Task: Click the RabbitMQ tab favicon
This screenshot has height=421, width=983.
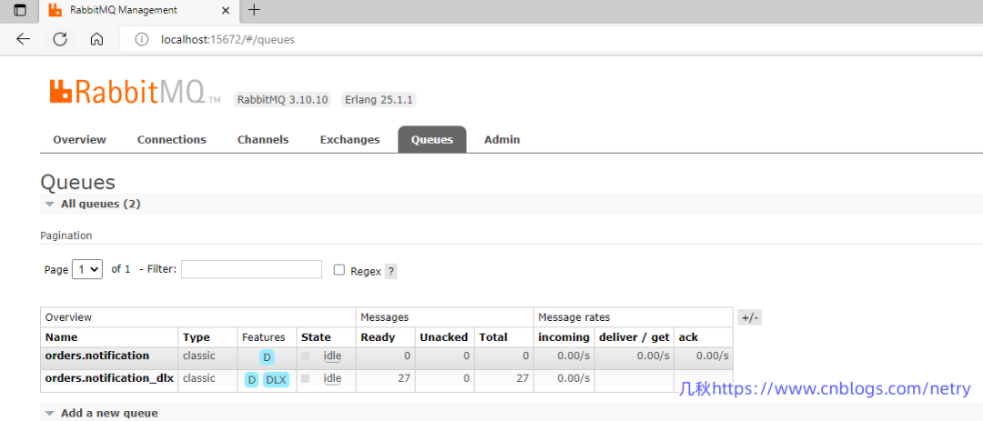Action: 56,10
